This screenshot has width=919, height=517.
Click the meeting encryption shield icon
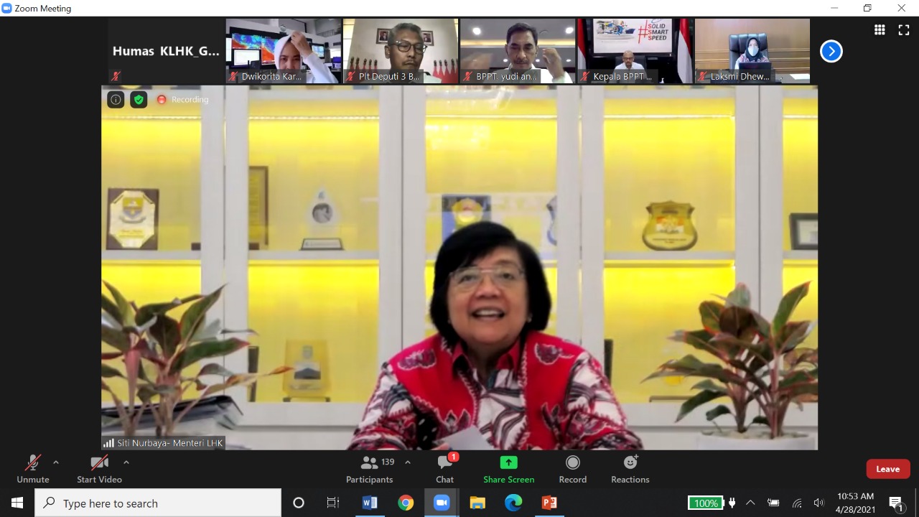pyautogui.click(x=139, y=99)
